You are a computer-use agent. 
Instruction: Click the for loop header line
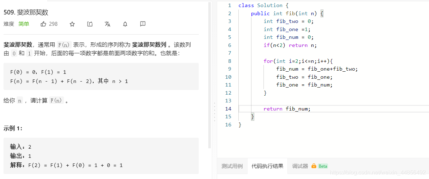pos(298,61)
